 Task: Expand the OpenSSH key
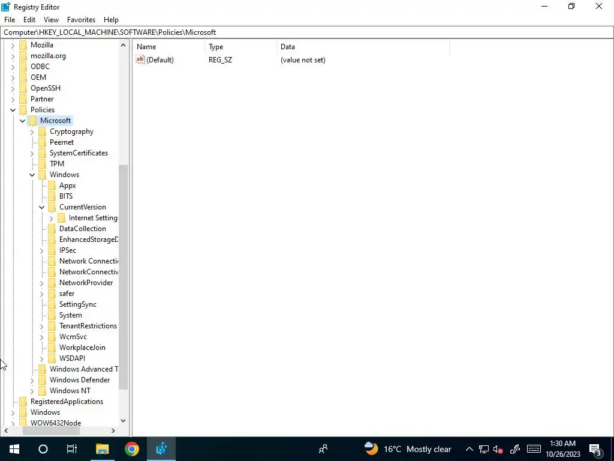coord(13,89)
